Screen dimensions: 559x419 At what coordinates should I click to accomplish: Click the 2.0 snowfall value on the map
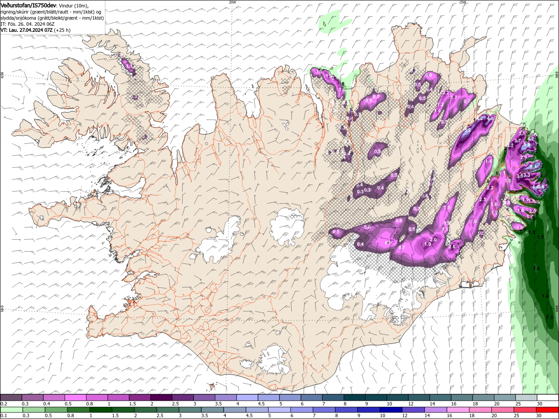pyautogui.click(x=434, y=240)
